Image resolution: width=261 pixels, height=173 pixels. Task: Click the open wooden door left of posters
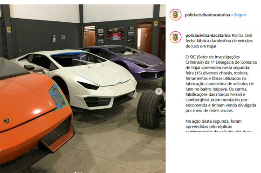click(x=89, y=37)
